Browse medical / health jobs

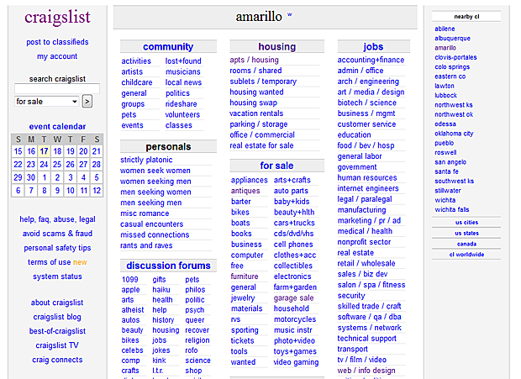(365, 231)
